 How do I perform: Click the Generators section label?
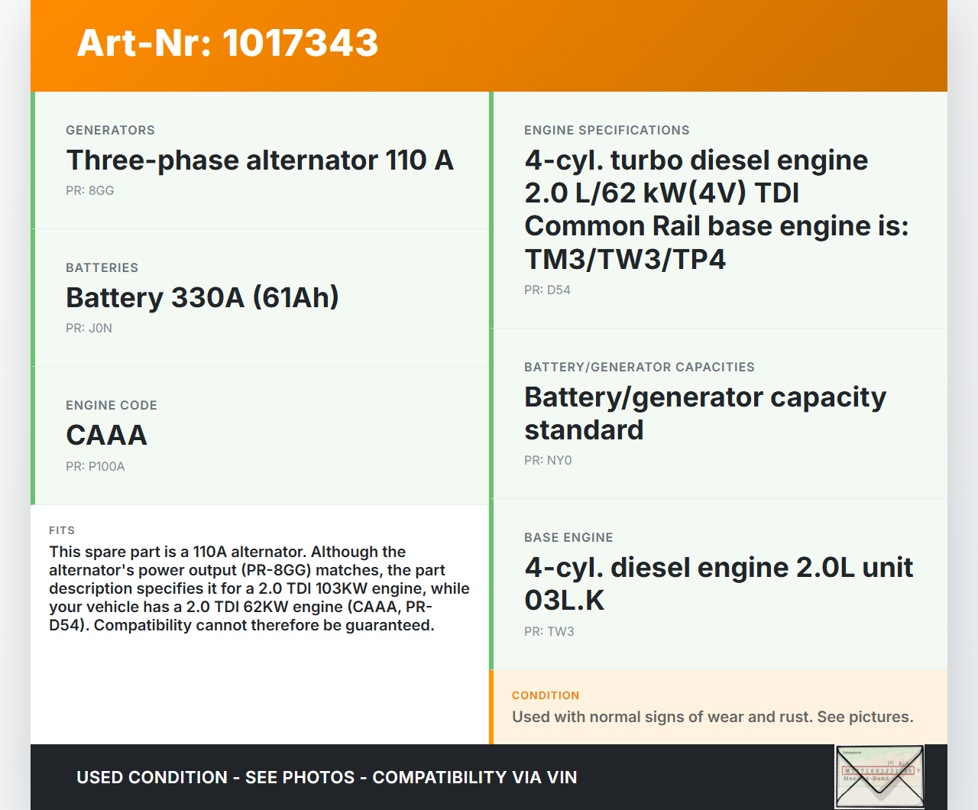110,131
